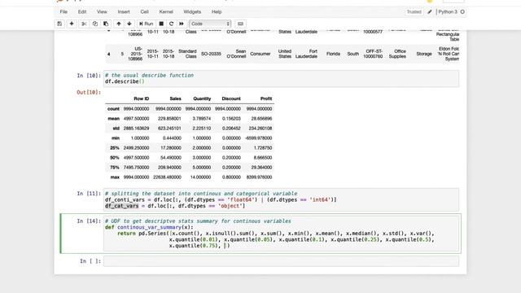Interrupt the kernel with stop icon
Image resolution: width=521 pixels, height=293 pixels.
coord(161,24)
